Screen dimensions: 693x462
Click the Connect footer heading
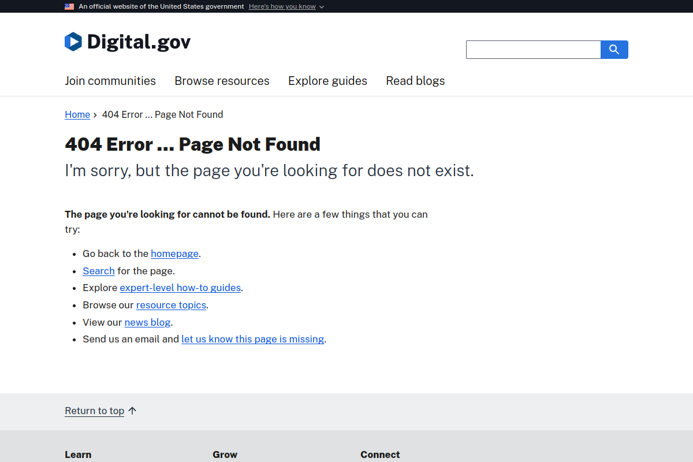[380, 454]
